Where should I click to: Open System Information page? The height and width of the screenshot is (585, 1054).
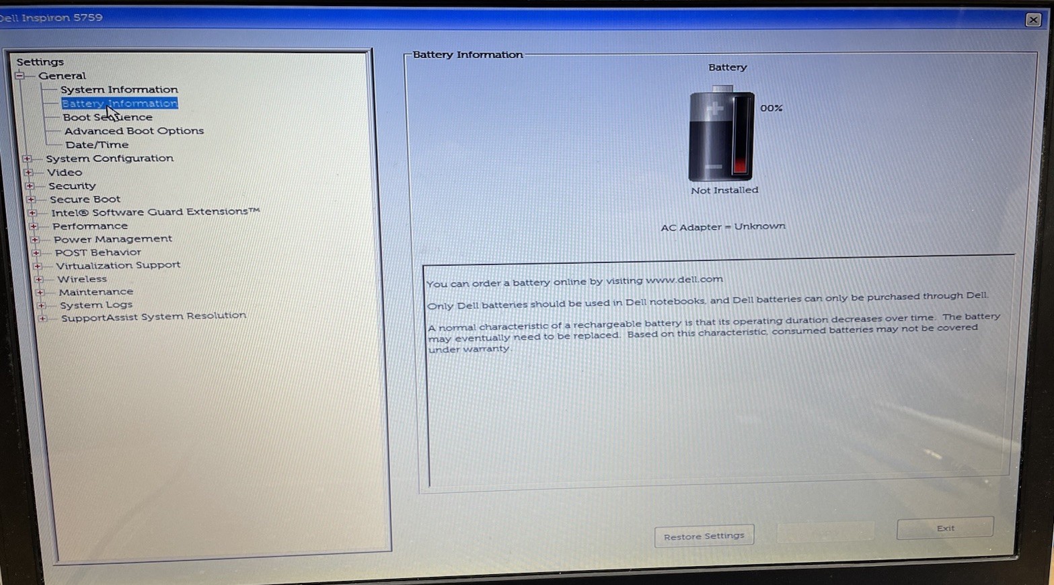119,89
